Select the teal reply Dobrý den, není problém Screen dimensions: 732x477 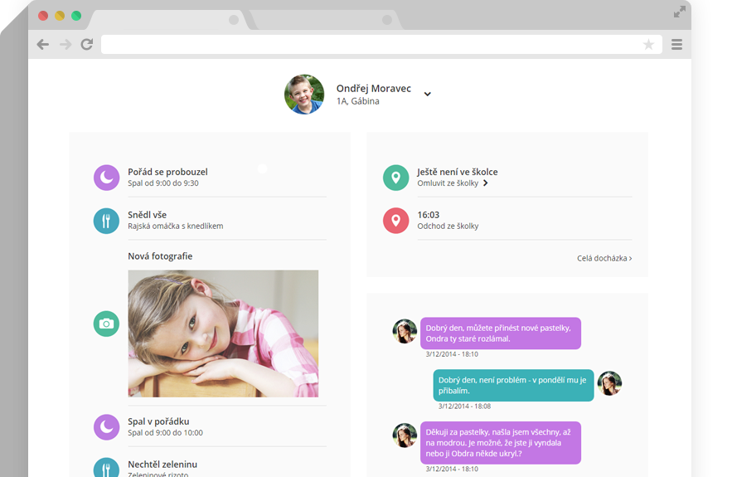tap(513, 386)
